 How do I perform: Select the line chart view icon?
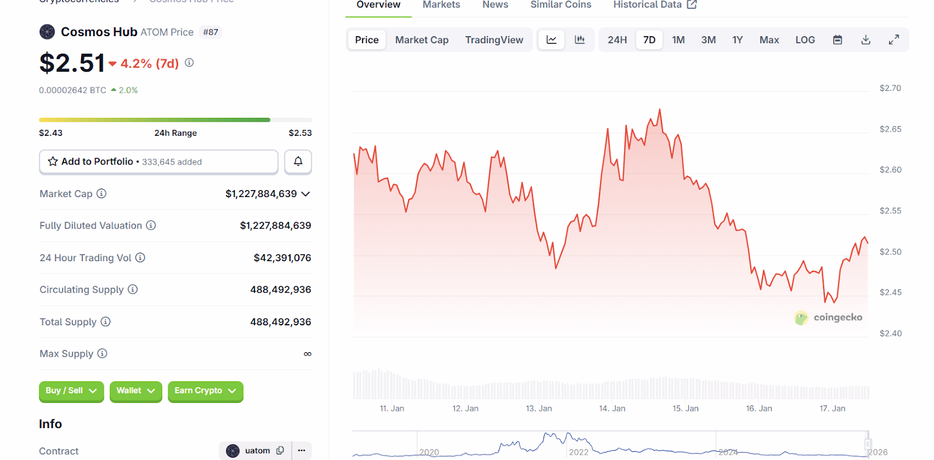click(x=551, y=40)
